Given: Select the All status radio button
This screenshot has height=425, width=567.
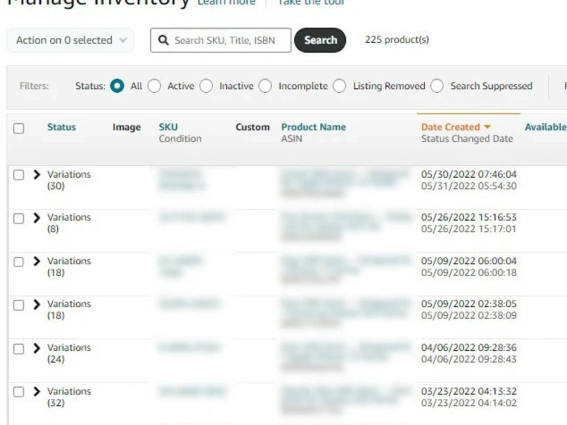Looking at the screenshot, I should (117, 86).
